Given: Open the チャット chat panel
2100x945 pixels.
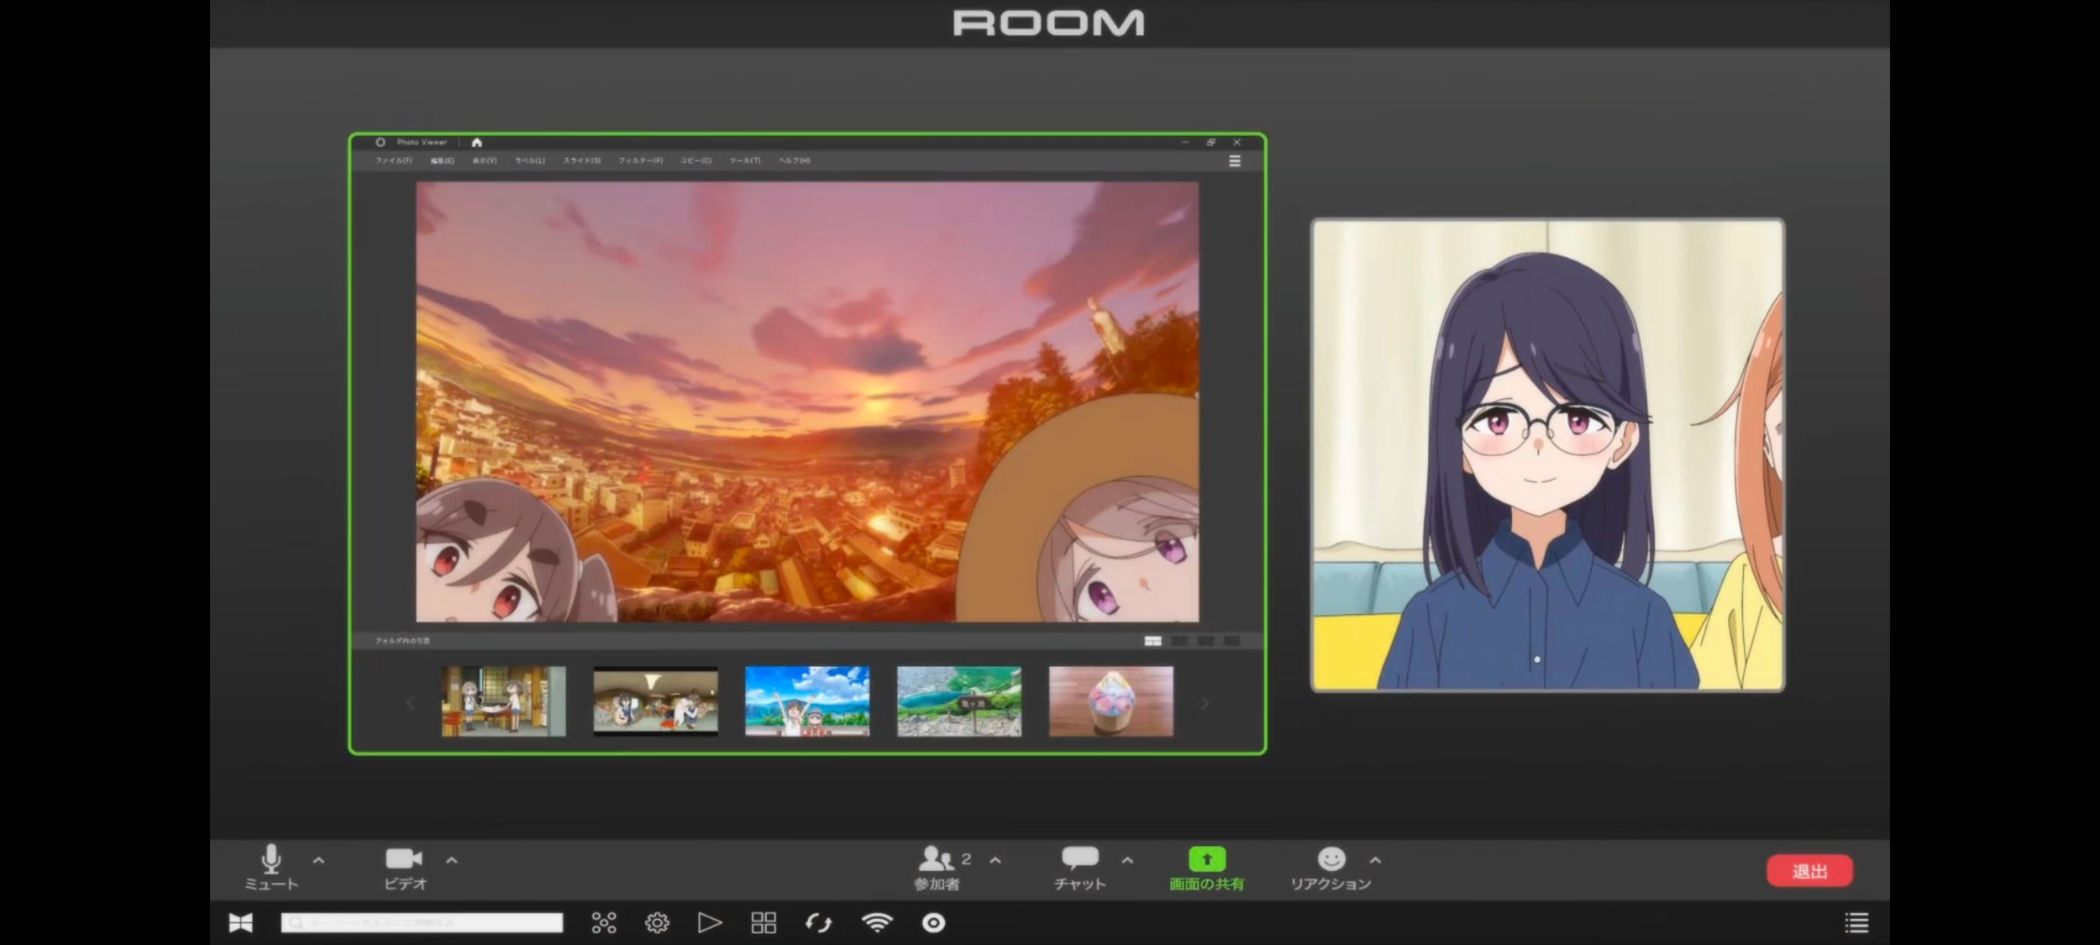Looking at the screenshot, I should (1079, 868).
